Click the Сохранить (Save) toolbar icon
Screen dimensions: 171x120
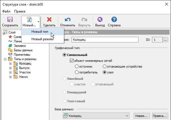(10, 20)
